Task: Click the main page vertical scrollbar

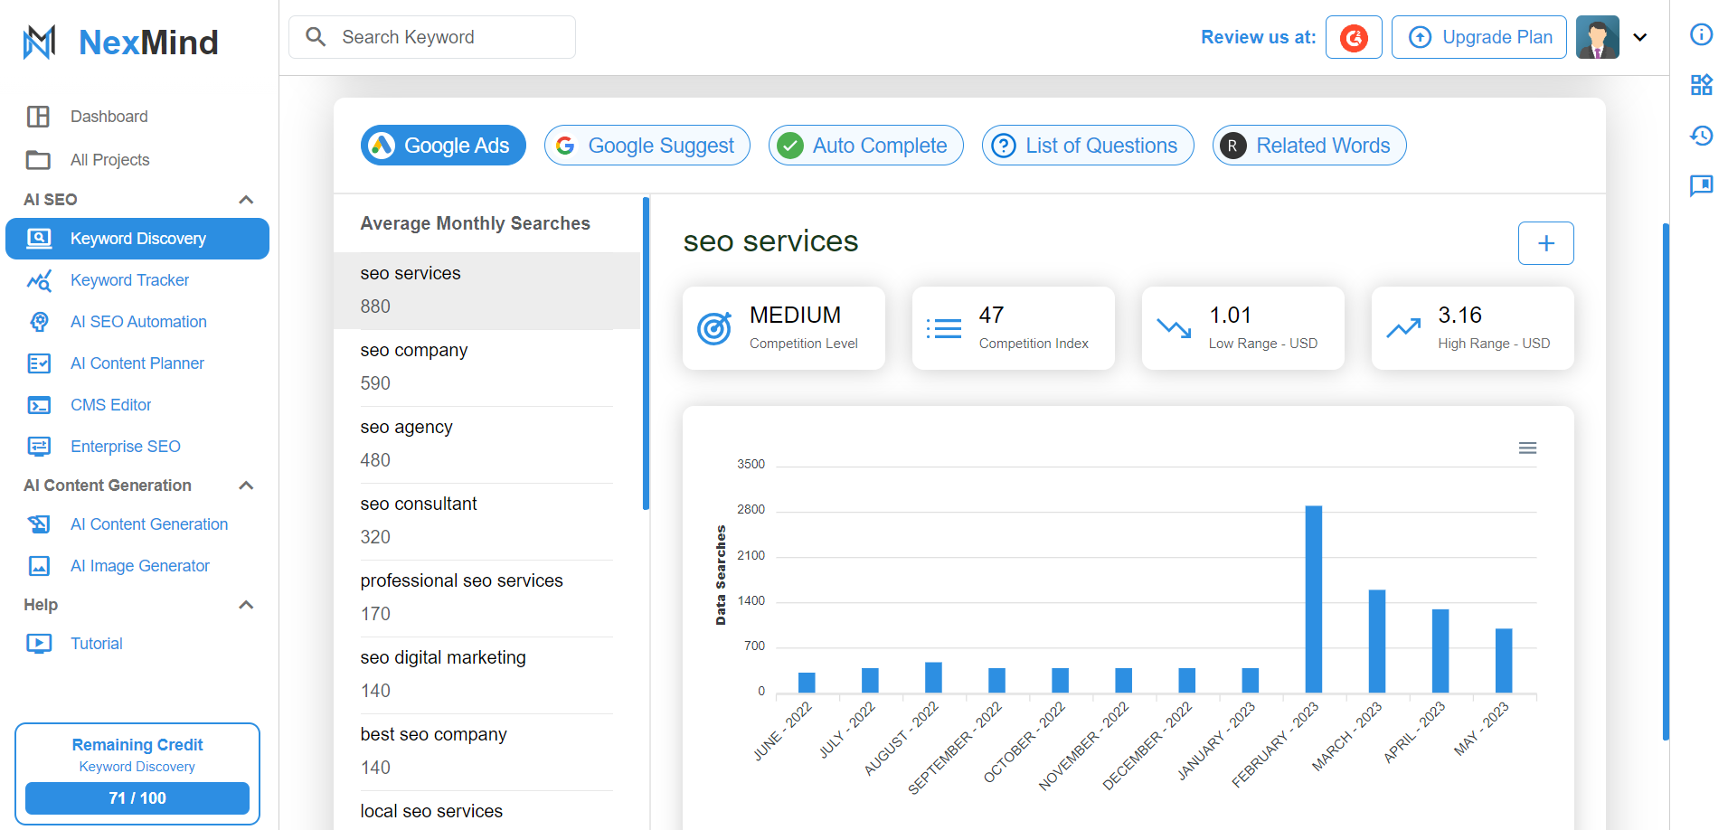Action: [x=1666, y=482]
